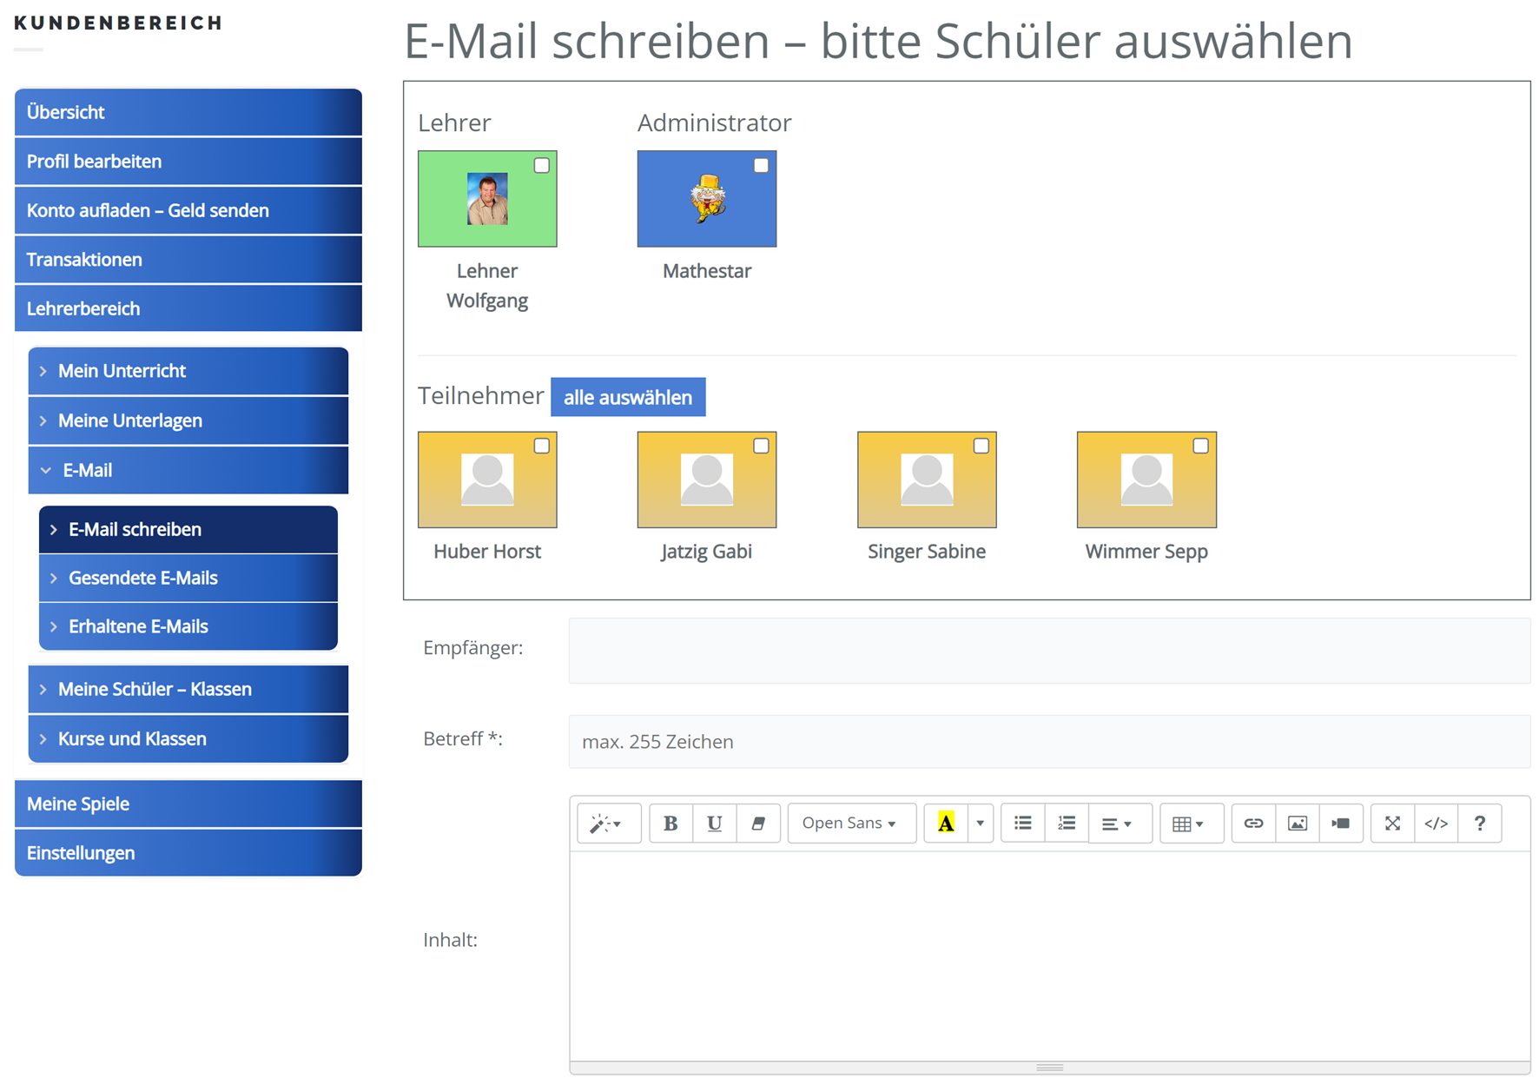
Task: Insert a hyperlink using the link icon
Action: (x=1253, y=823)
